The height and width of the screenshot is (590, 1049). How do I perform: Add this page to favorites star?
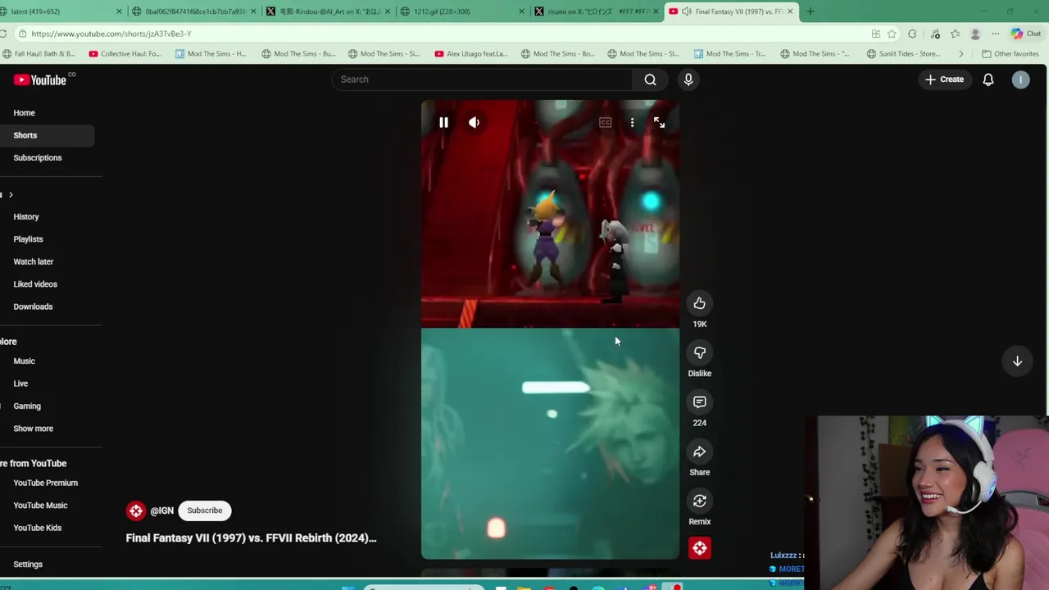(892, 34)
